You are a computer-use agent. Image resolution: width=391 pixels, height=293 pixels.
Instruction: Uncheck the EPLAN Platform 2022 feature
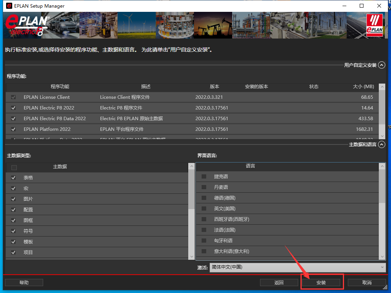13,129
